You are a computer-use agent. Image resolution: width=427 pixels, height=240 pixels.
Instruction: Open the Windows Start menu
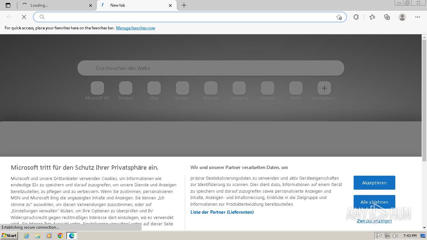(9, 235)
